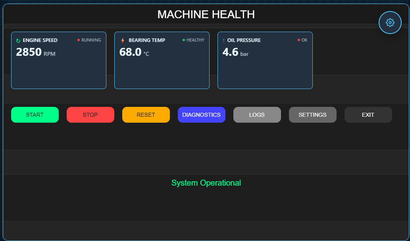Click the orange RESET button
The width and height of the screenshot is (410, 241).
(146, 115)
